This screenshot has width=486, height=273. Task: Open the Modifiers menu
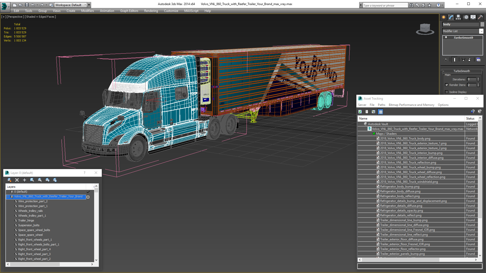(87, 11)
